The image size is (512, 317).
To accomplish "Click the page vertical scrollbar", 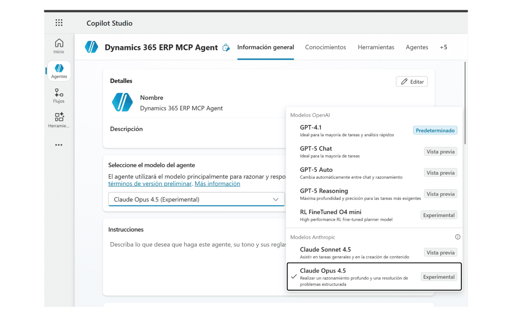I will [465, 104].
